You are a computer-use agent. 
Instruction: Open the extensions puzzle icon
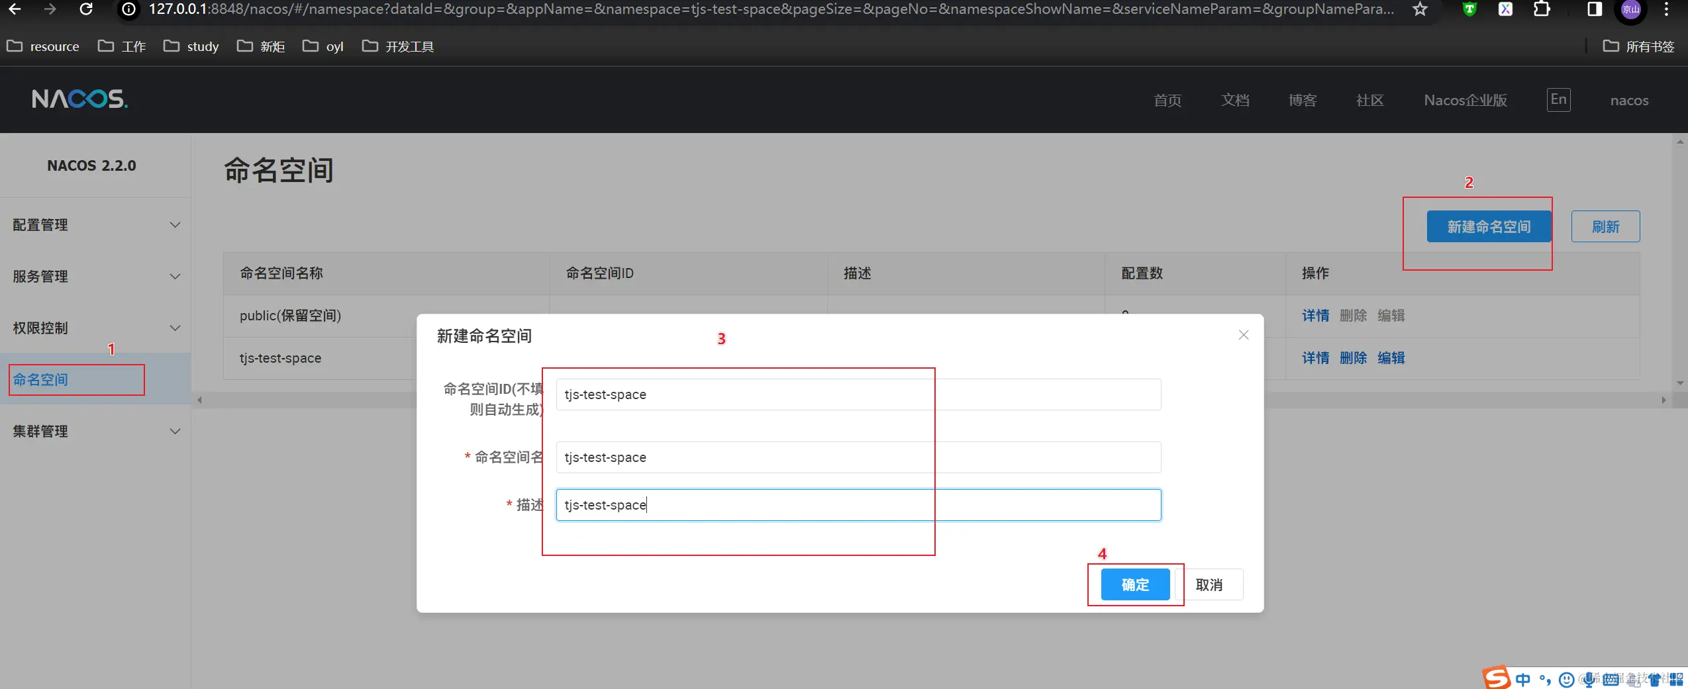[1542, 9]
